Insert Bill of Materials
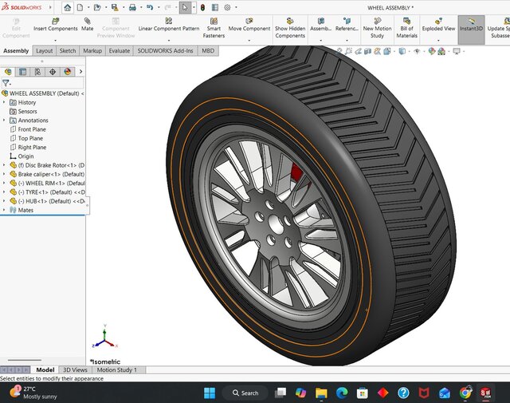The width and height of the screenshot is (510, 403). 406,28
